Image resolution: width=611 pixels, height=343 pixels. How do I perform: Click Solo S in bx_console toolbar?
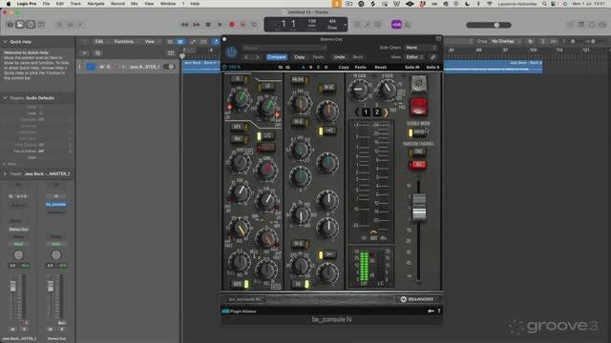click(432, 68)
